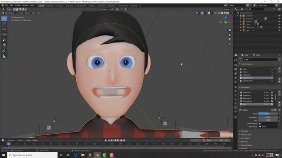Screen dimensions: 282x158
Task: Open the viewport Add menu
Action: tap(33, 13)
